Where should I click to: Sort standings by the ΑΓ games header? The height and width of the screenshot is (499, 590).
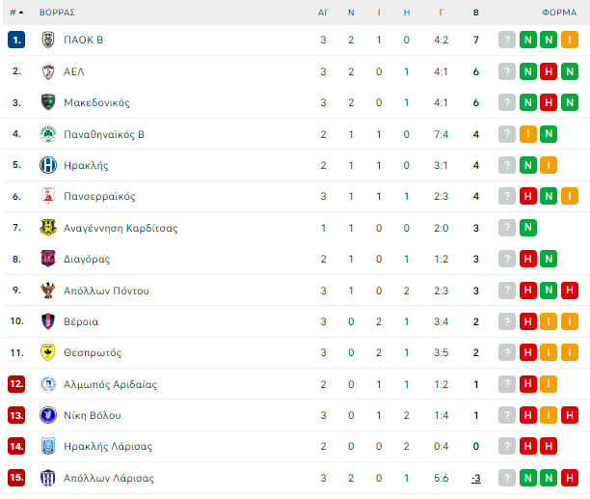pos(323,13)
